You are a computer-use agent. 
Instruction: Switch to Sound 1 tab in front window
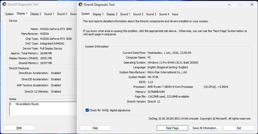pos(125,14)
